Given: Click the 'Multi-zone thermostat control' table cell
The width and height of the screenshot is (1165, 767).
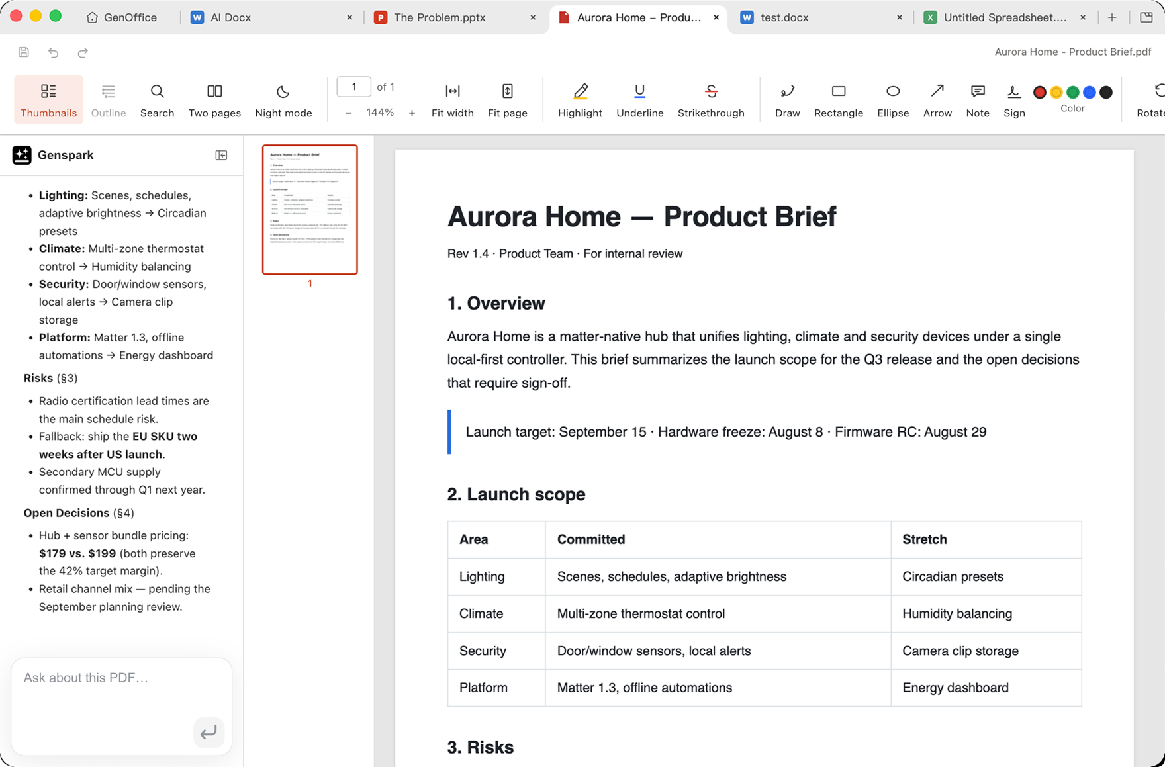Looking at the screenshot, I should (718, 613).
